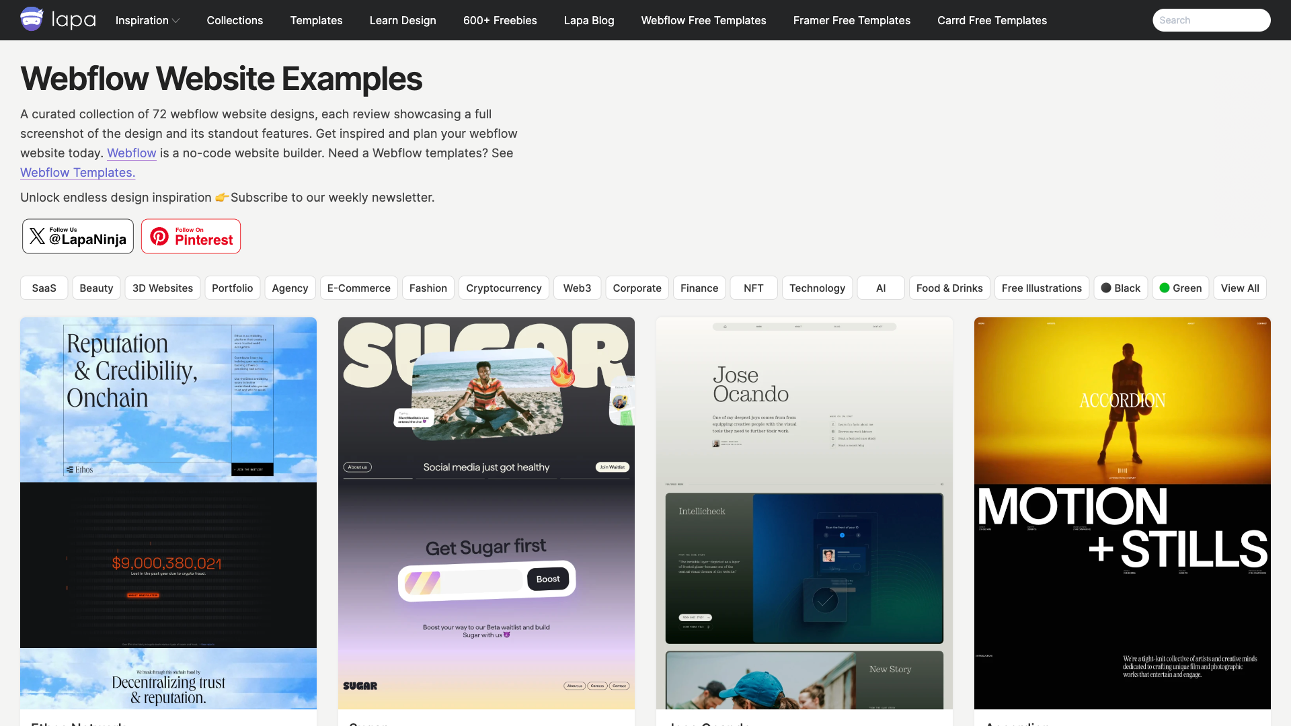Open 600+ Freebies from navigation
This screenshot has width=1291, height=726.
(x=500, y=20)
